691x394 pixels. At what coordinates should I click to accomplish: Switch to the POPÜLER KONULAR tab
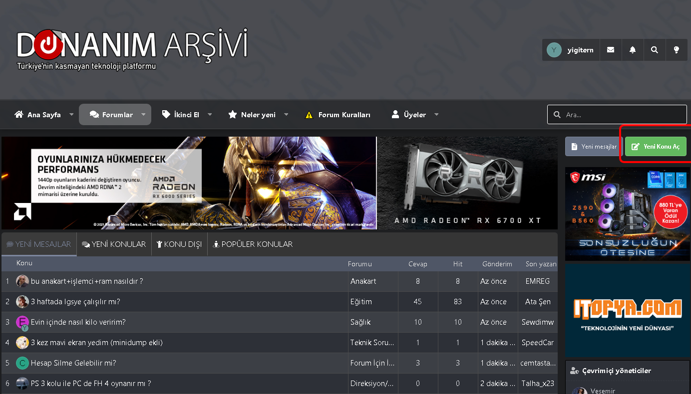point(253,244)
